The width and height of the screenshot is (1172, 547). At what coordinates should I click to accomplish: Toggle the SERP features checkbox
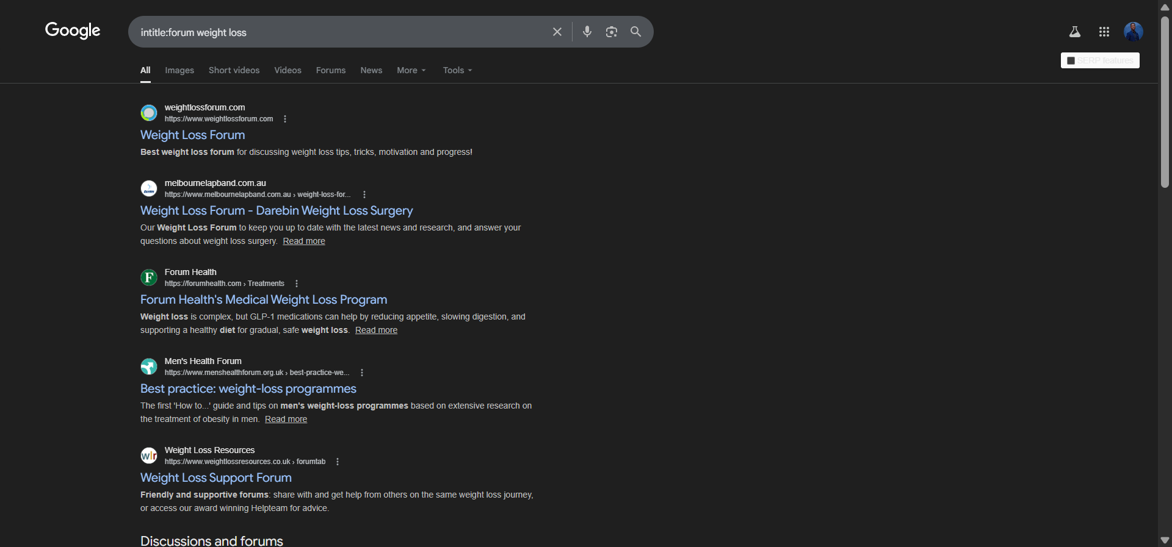[1071, 61]
